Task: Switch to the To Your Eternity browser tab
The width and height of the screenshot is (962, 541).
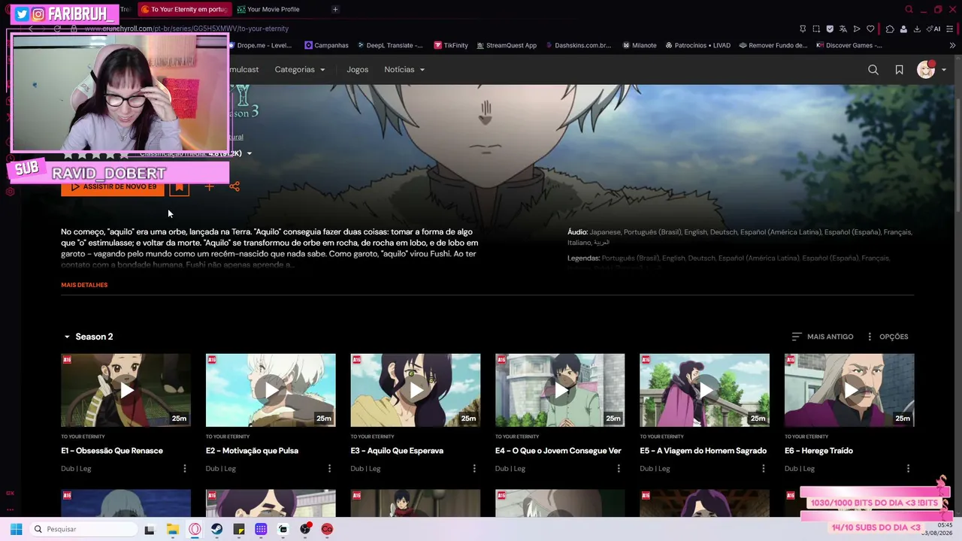Action: point(184,9)
